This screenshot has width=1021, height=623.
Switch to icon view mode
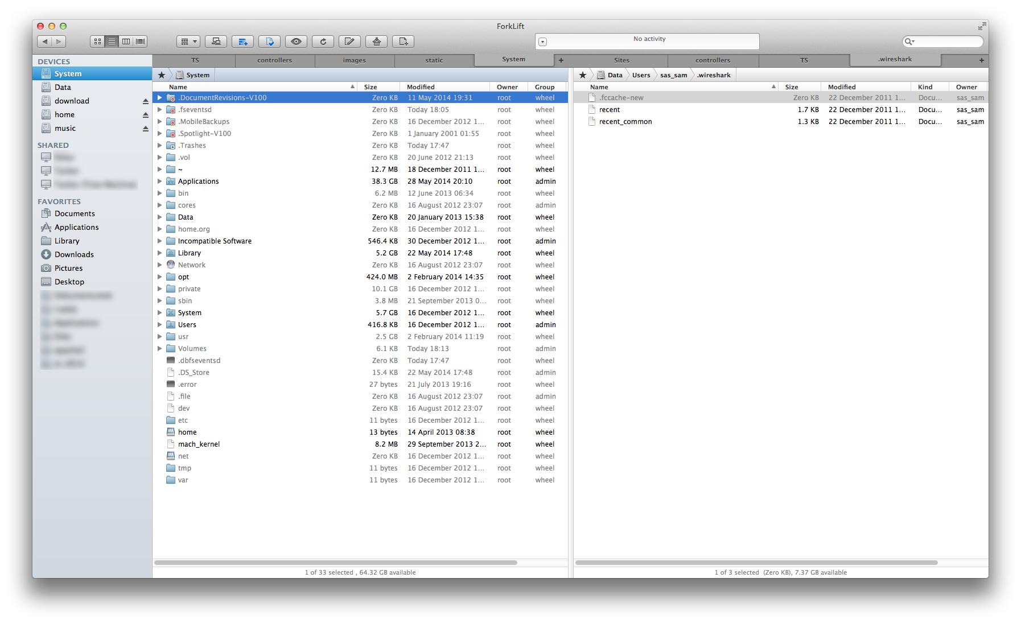coord(97,42)
